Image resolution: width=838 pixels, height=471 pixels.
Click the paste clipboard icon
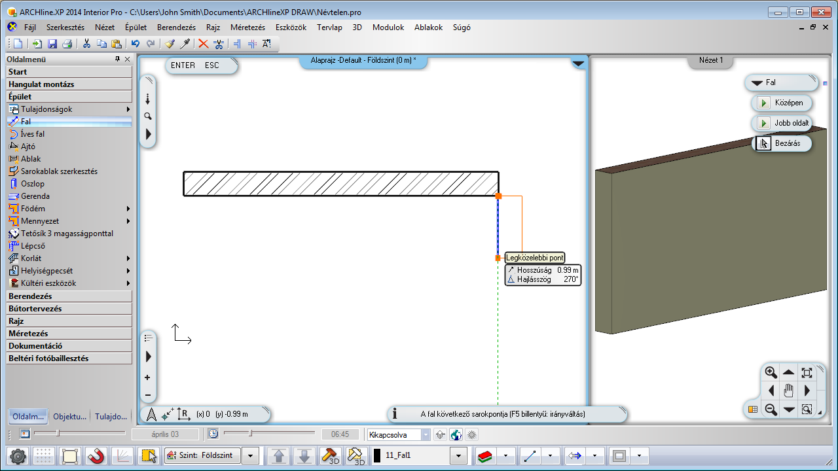coord(117,44)
